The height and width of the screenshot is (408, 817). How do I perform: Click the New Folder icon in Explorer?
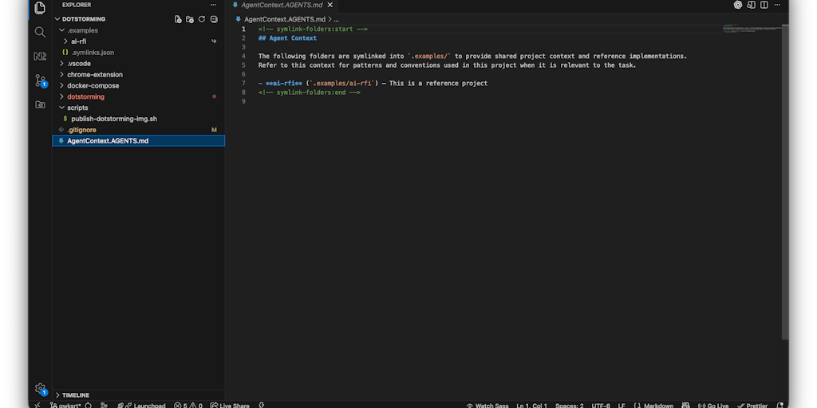pos(190,19)
